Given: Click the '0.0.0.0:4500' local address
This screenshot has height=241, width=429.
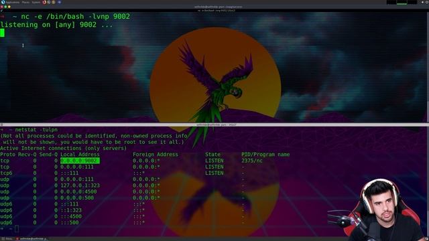Looking at the screenshot, I should (x=78, y=192).
